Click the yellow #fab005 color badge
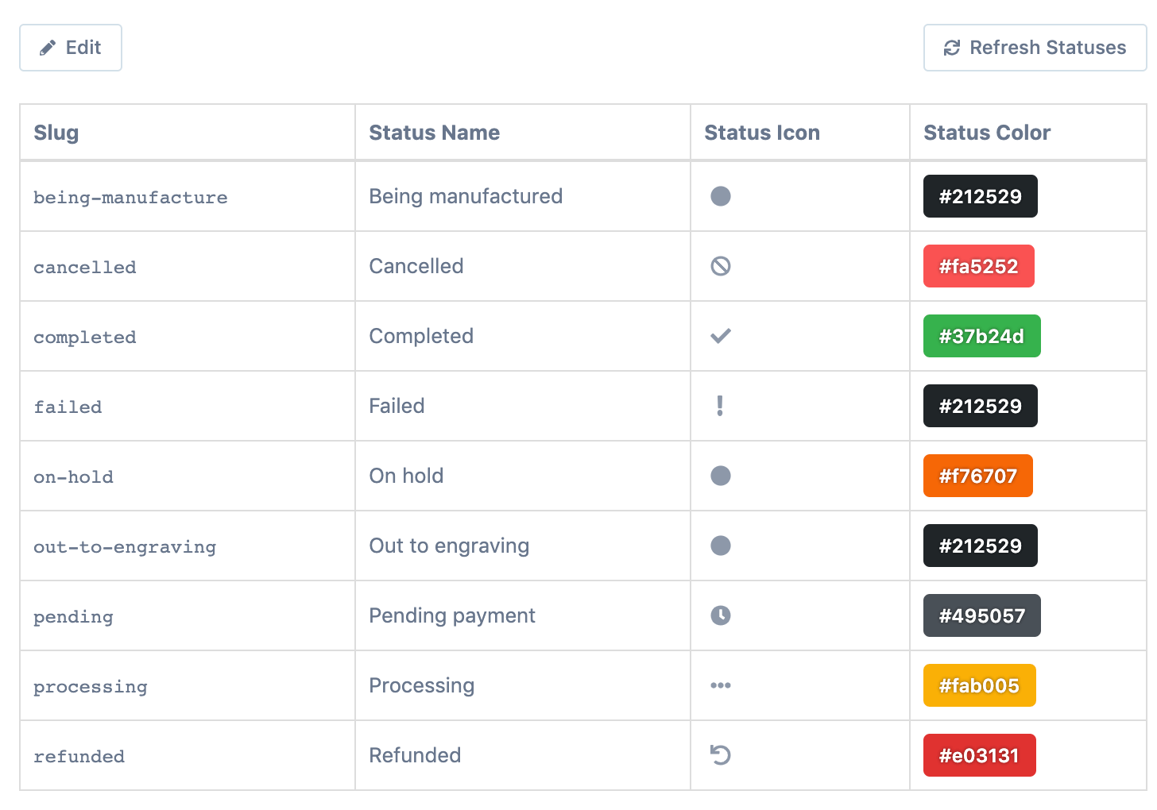 tap(979, 685)
